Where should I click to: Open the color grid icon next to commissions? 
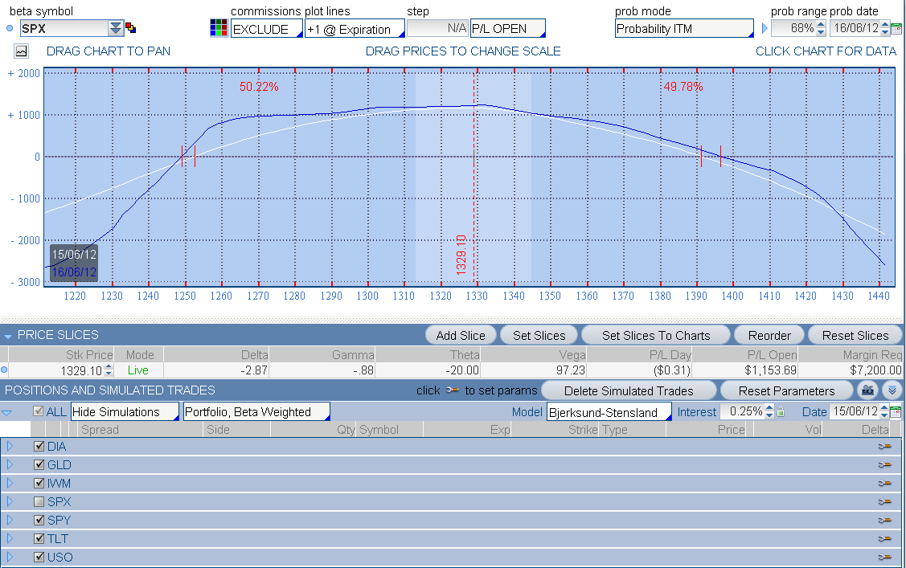(219, 27)
